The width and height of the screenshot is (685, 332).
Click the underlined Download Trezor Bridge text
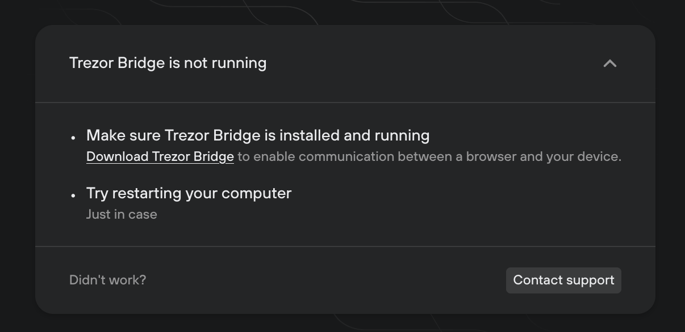tap(160, 156)
